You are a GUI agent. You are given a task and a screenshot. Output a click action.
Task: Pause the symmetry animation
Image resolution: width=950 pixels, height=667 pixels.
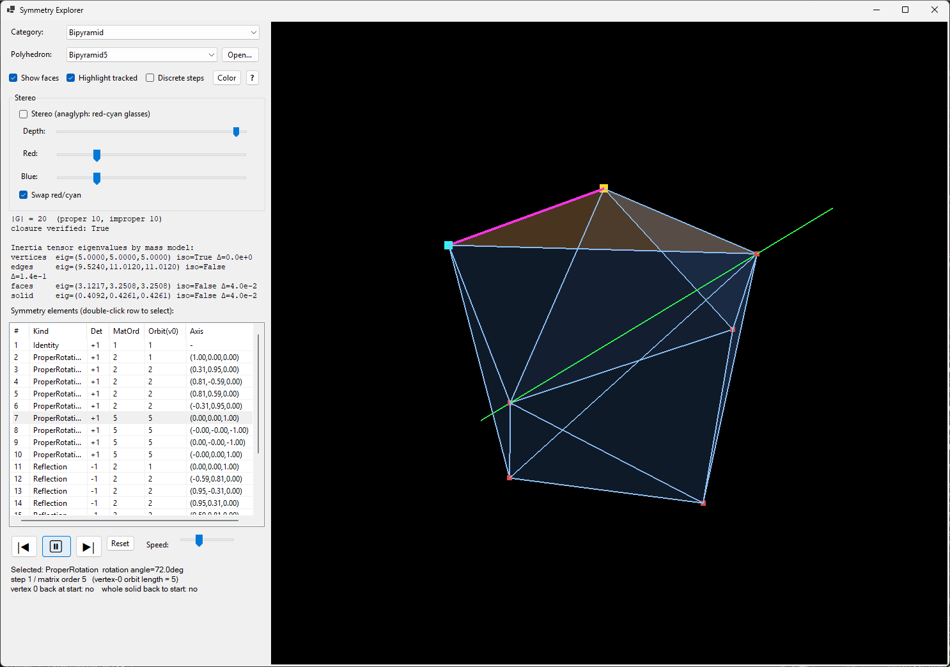56,547
